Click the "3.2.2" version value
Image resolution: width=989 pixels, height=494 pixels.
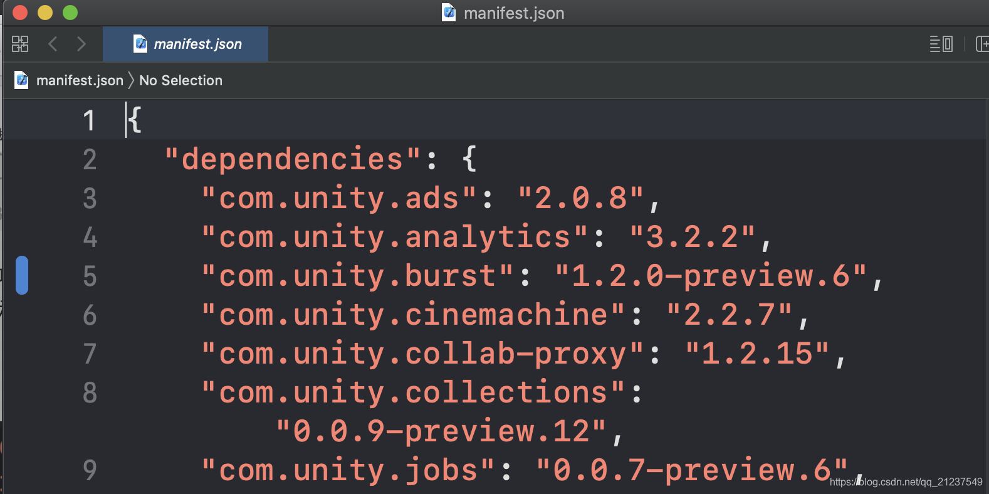pos(693,237)
